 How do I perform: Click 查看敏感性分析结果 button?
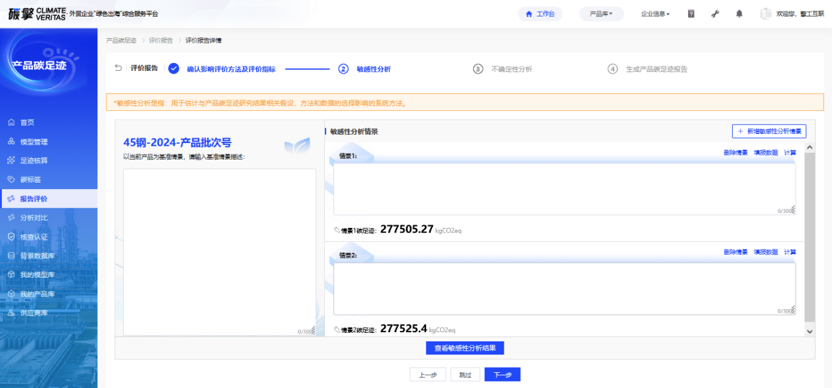coord(465,348)
